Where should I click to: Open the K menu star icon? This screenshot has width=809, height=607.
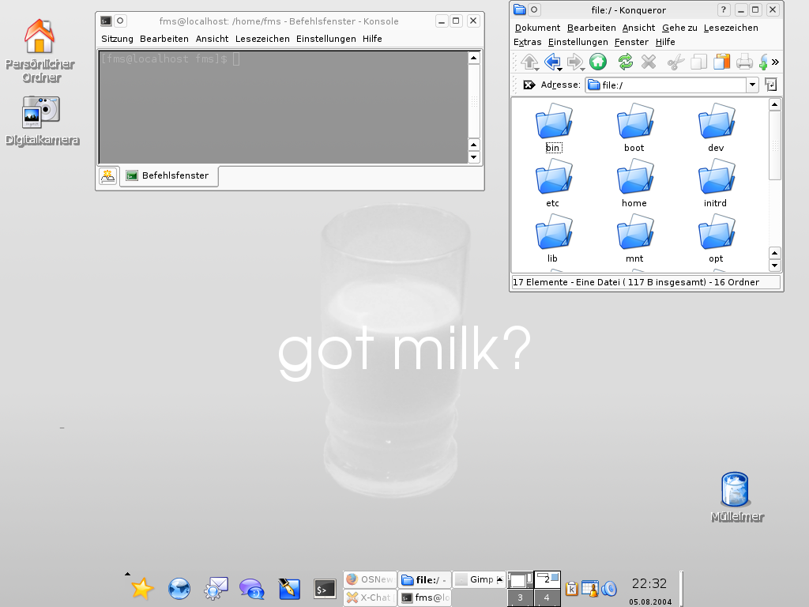tap(142, 588)
